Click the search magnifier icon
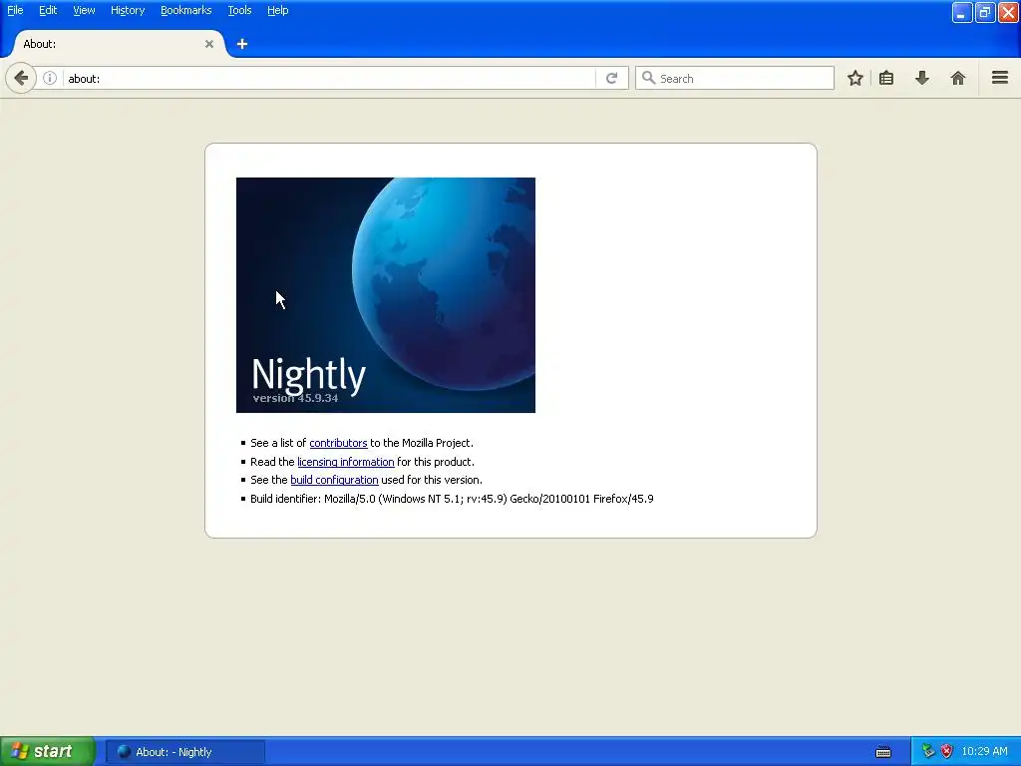Viewport: 1021px width, 766px height. [x=648, y=78]
